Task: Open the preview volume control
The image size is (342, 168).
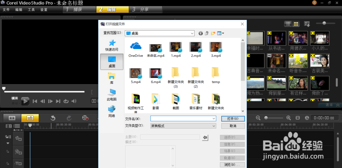Action: (x=74, y=101)
